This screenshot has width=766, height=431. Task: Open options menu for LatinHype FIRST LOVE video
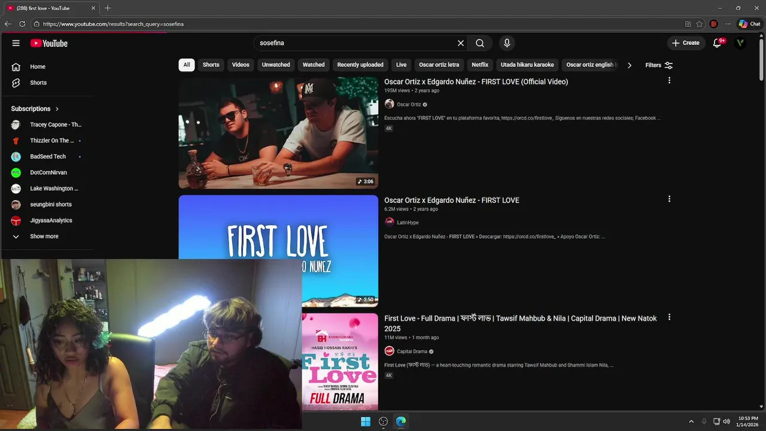point(669,199)
